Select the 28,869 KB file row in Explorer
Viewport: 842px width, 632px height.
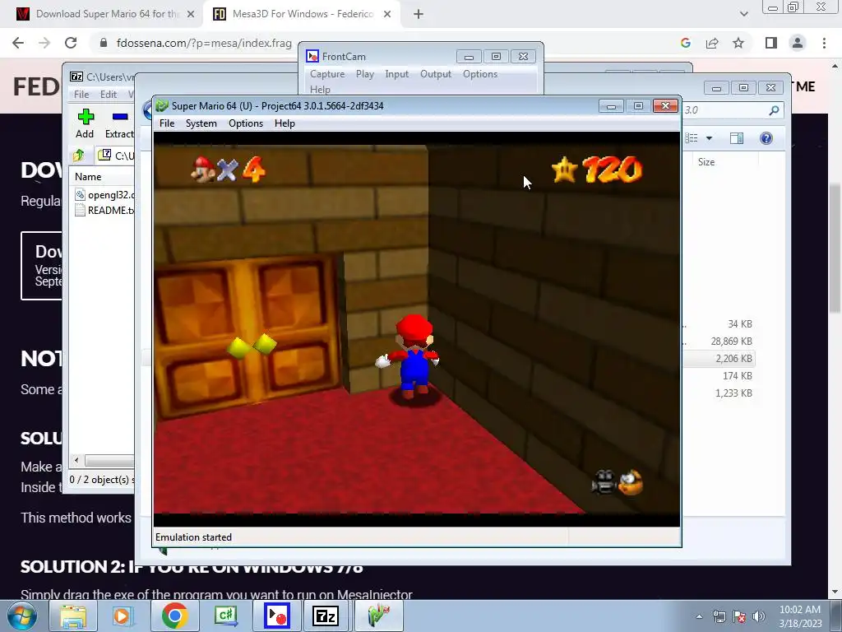click(719, 342)
